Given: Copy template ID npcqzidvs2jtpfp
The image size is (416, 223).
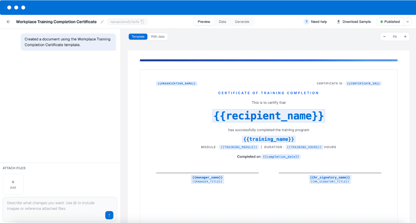Looking at the screenshot, I should pos(143,22).
